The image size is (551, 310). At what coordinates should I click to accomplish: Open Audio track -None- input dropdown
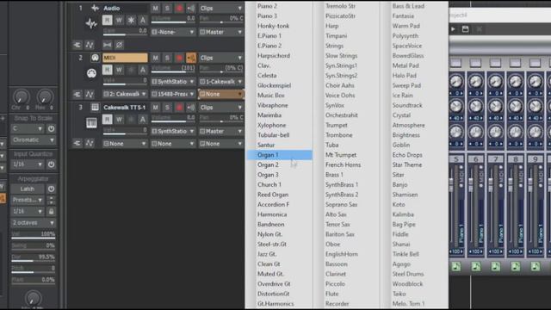[172, 32]
